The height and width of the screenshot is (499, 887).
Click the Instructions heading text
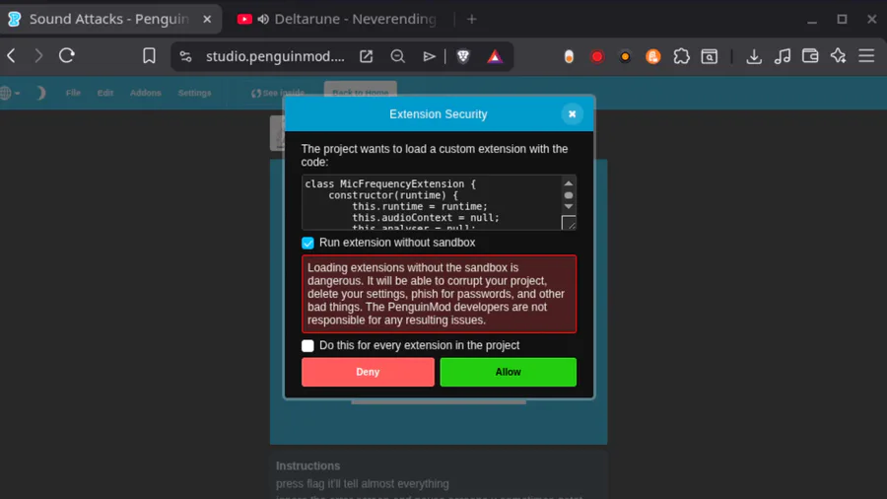point(308,465)
